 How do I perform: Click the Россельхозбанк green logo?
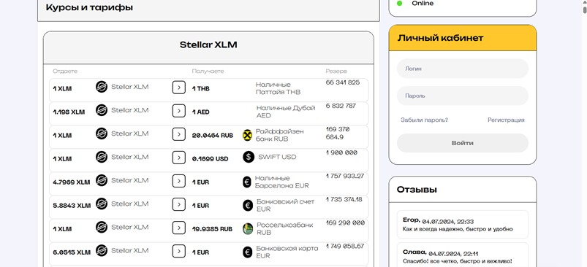click(248, 228)
